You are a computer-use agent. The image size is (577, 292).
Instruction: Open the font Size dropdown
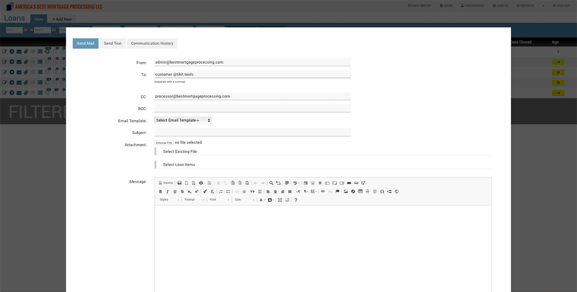pyautogui.click(x=244, y=200)
